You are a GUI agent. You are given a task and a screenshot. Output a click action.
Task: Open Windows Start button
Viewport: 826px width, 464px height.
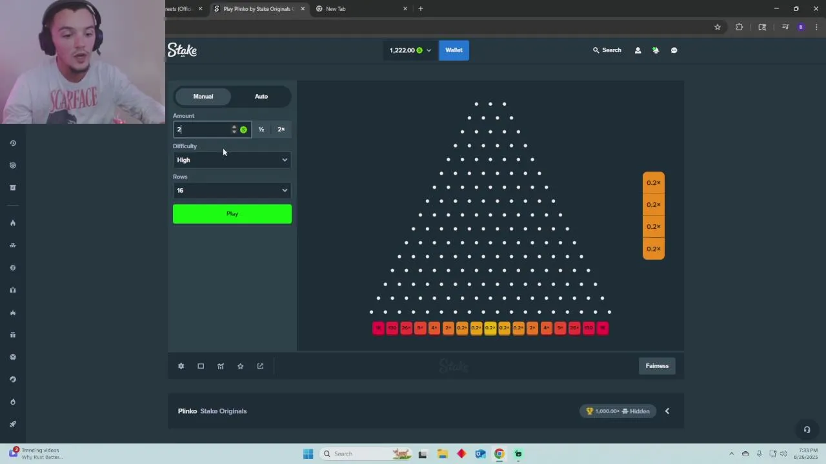tap(308, 454)
